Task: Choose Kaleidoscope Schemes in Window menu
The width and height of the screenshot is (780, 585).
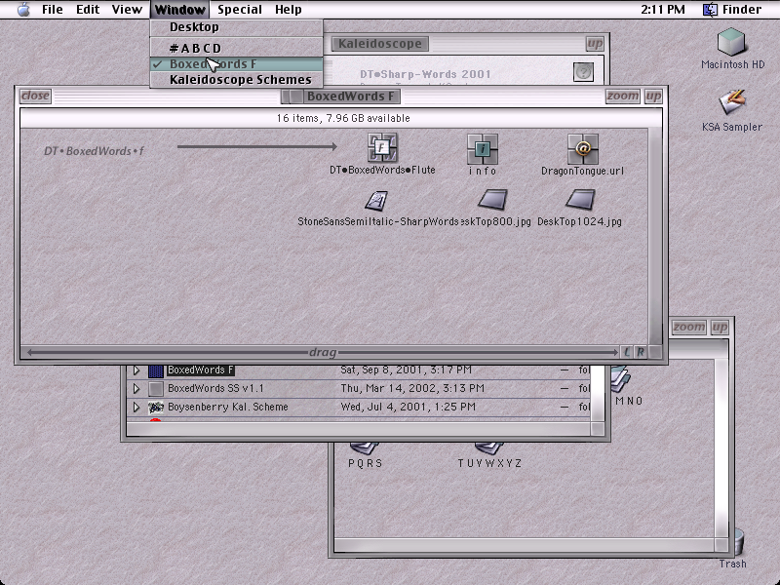Action: tap(236, 80)
